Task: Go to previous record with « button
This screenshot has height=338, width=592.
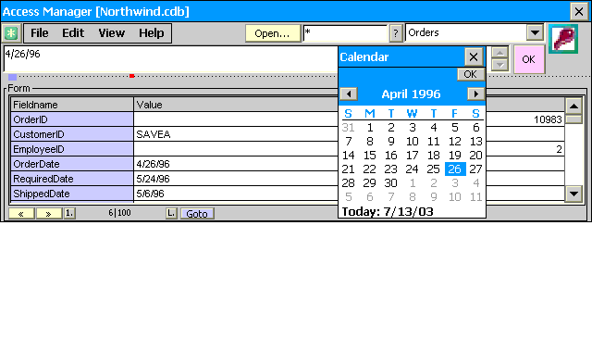Action: (21, 214)
